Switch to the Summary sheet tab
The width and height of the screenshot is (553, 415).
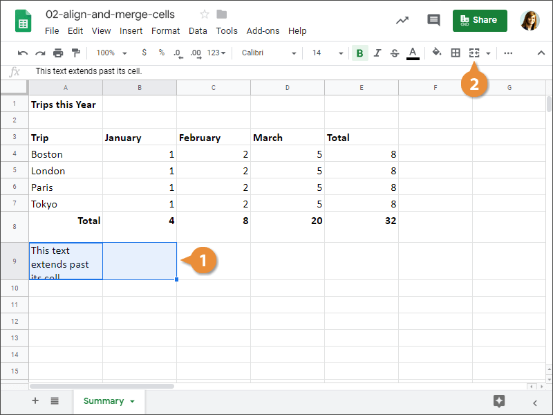(x=104, y=400)
